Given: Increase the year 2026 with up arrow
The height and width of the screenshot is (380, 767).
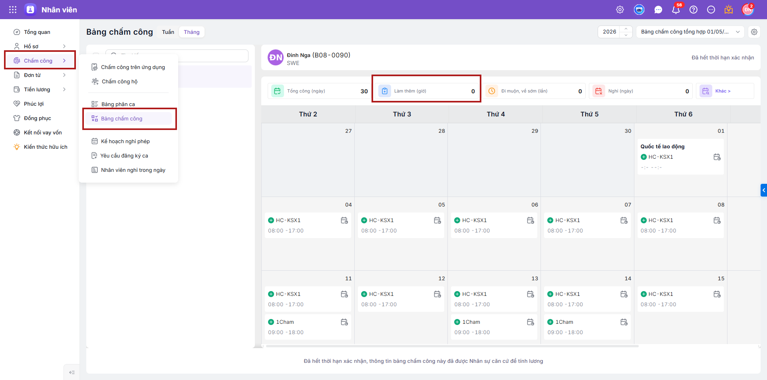Looking at the screenshot, I should pos(626,29).
